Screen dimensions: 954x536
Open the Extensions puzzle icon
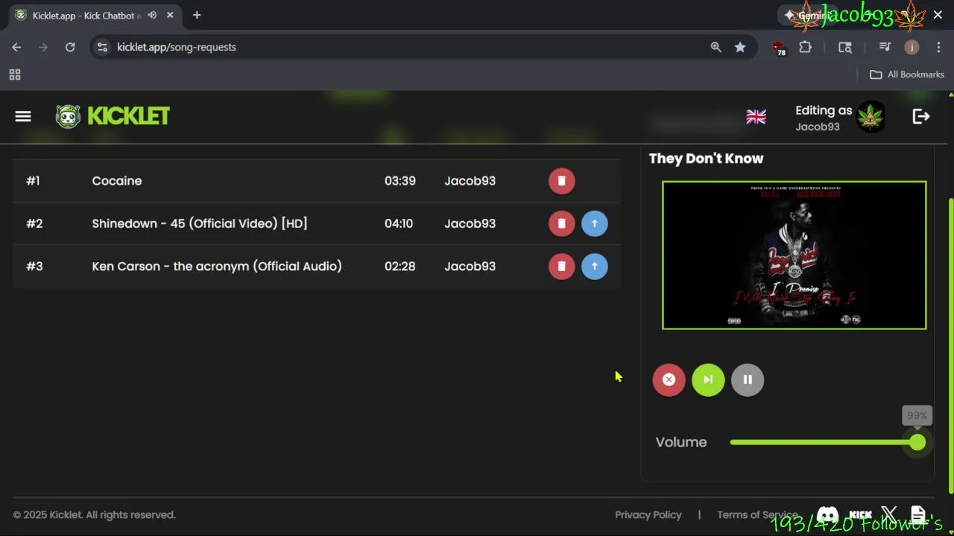point(805,47)
